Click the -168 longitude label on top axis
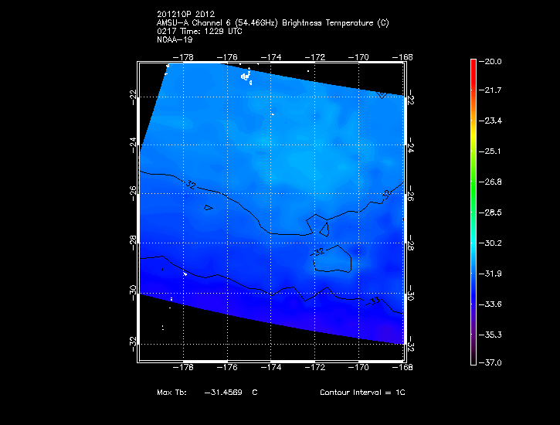This screenshot has width=560, height=425. pos(402,57)
